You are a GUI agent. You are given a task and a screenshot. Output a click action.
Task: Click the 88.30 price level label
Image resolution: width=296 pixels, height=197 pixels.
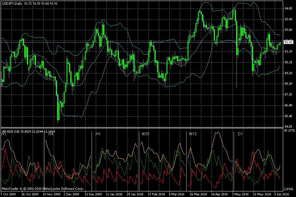(x=288, y=83)
